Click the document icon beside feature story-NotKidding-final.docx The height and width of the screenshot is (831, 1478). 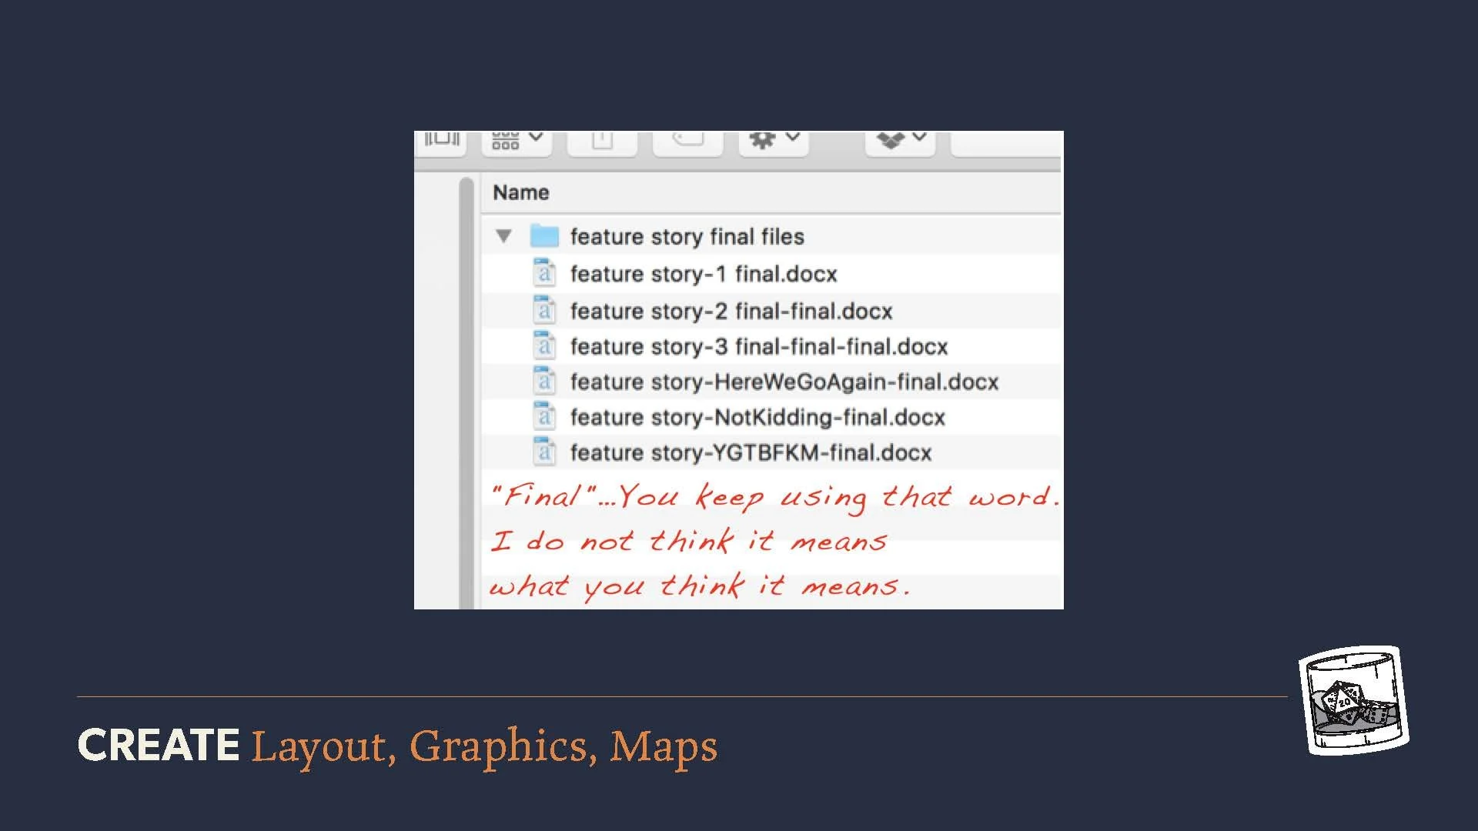[x=544, y=416]
